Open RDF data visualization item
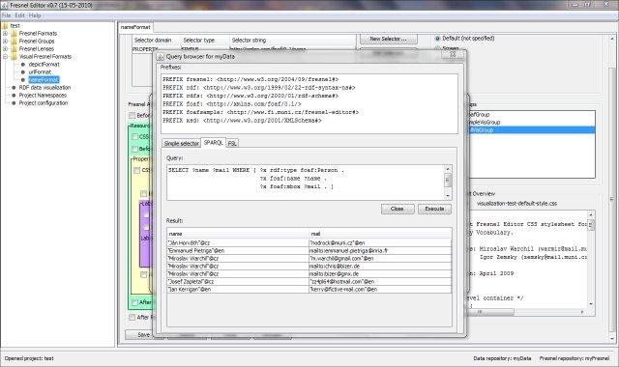Viewport: 619px width, 367px height. (44, 88)
